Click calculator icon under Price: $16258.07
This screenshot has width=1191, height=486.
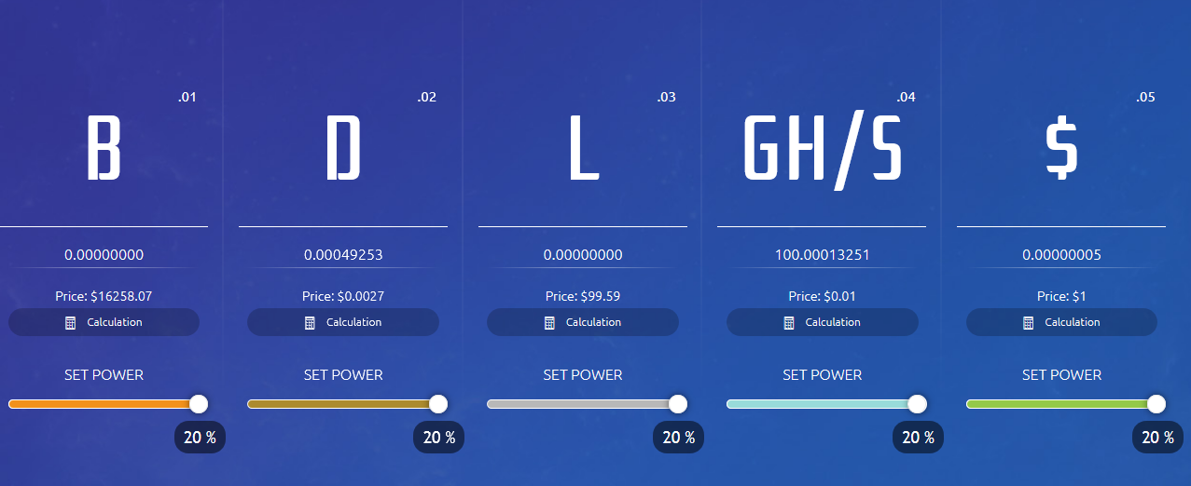pyautogui.click(x=70, y=322)
